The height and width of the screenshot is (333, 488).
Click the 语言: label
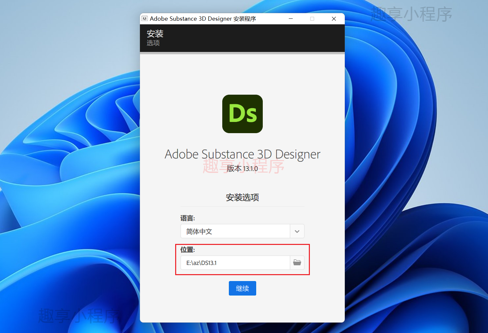tap(188, 218)
